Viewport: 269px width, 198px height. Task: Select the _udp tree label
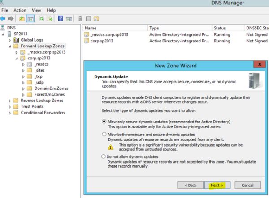pyautogui.click(x=39, y=82)
